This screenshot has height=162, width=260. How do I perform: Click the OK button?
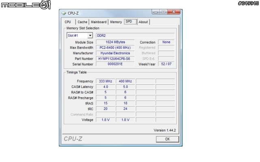click(167, 139)
